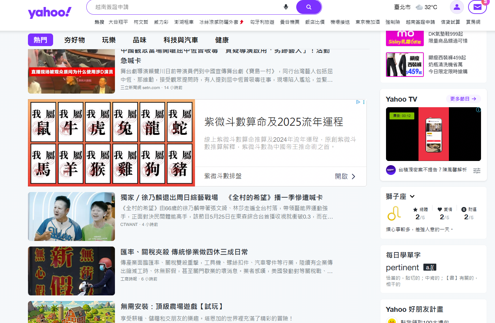Click trending search 威力彩

[x=161, y=22]
